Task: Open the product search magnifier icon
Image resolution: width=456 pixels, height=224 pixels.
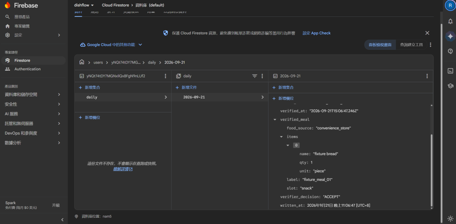Action: click(8, 17)
